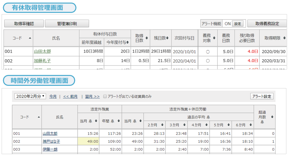Sort leave table by 取得日数 column
This screenshot has height=157, width=289.
[x=147, y=38]
